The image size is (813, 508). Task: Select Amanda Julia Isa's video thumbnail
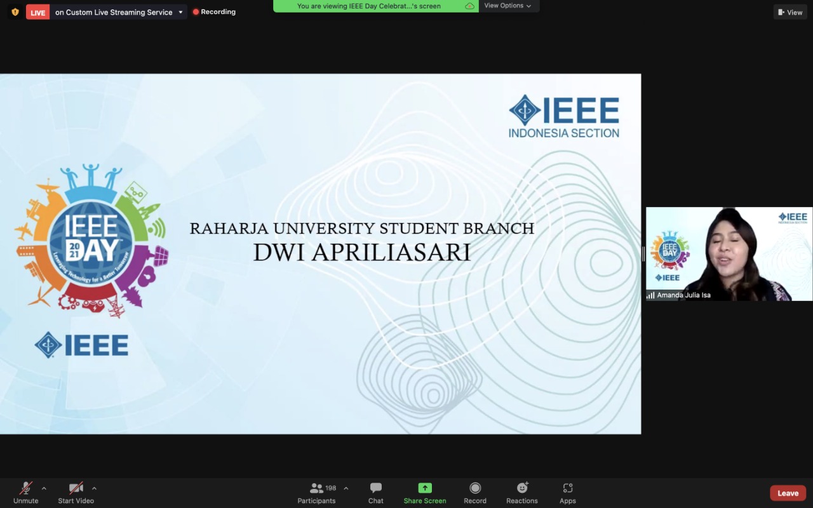click(729, 254)
